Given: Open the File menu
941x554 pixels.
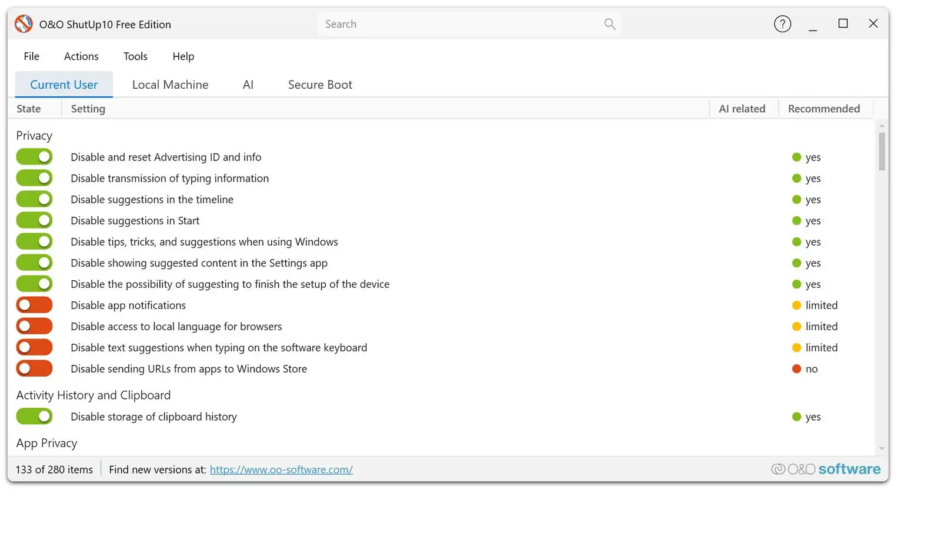Looking at the screenshot, I should 32,56.
